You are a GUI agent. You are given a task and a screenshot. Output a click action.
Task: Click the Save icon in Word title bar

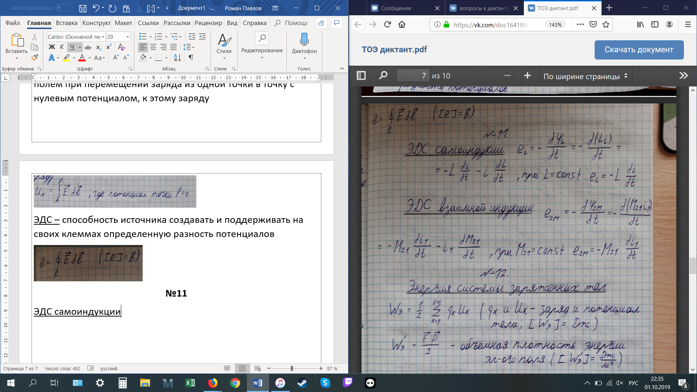tap(83, 8)
